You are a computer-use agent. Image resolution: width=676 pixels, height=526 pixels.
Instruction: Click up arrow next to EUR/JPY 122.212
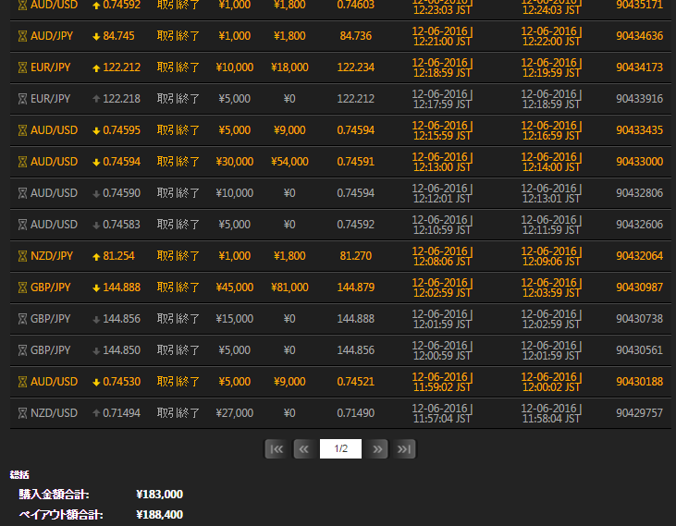pyautogui.click(x=96, y=67)
